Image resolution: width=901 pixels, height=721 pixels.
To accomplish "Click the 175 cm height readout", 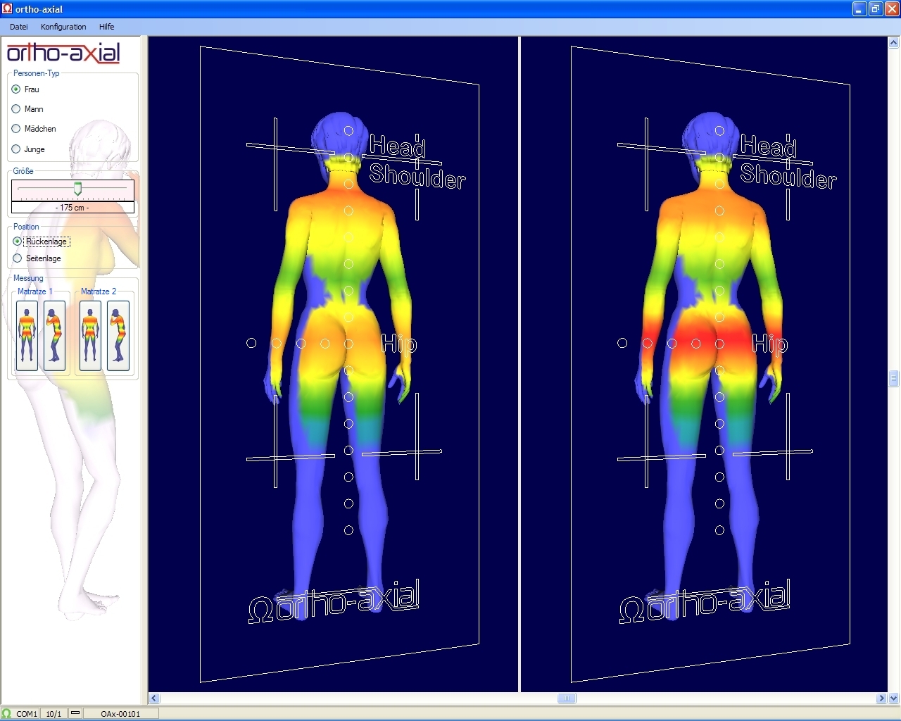I will click(x=73, y=208).
